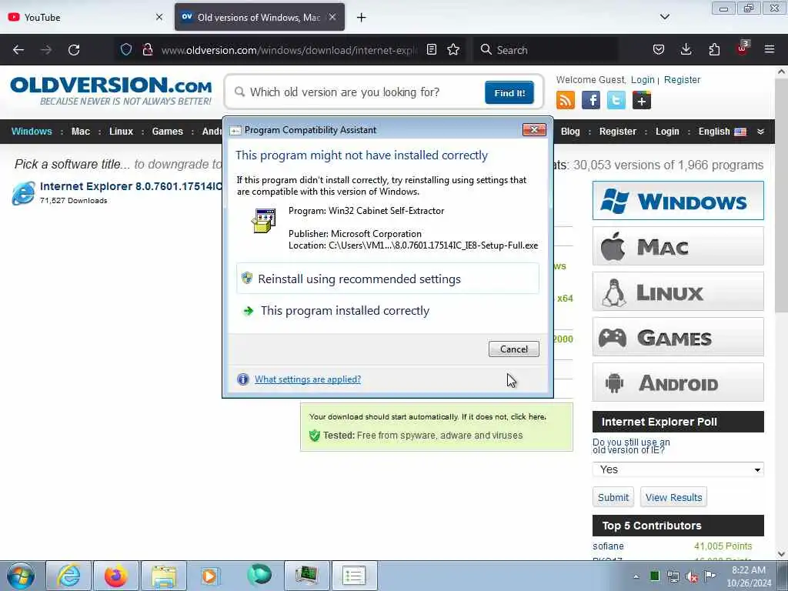
Task: Open the Games nav menu item
Action: pos(167,131)
